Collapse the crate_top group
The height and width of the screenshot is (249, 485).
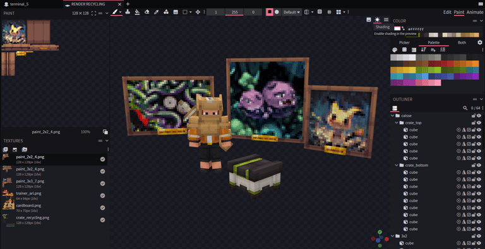click(397, 123)
